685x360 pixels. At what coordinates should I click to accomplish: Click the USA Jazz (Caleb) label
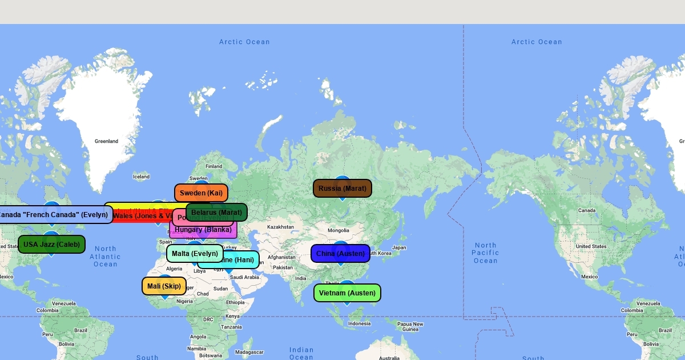point(51,245)
